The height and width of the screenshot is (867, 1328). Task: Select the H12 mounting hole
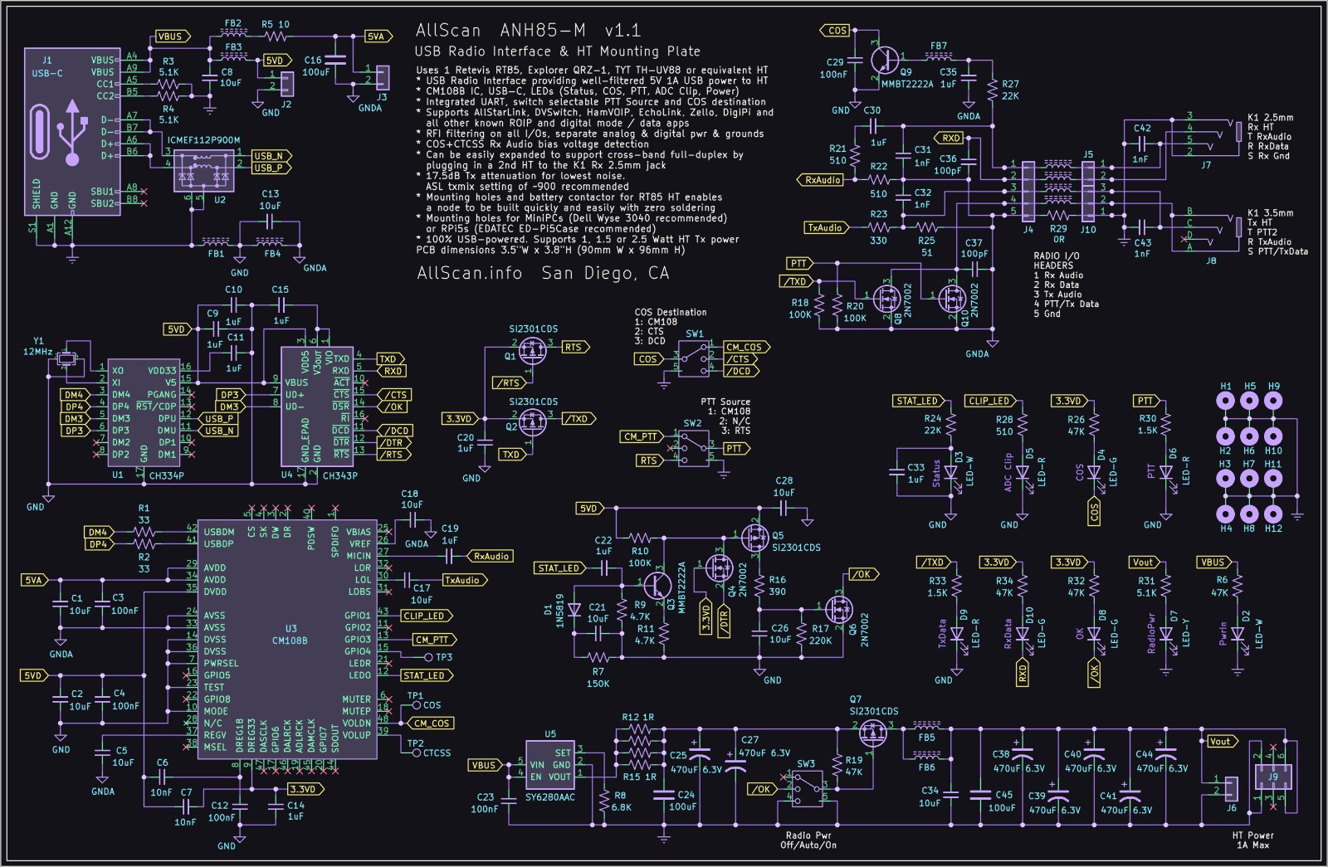point(1273,514)
